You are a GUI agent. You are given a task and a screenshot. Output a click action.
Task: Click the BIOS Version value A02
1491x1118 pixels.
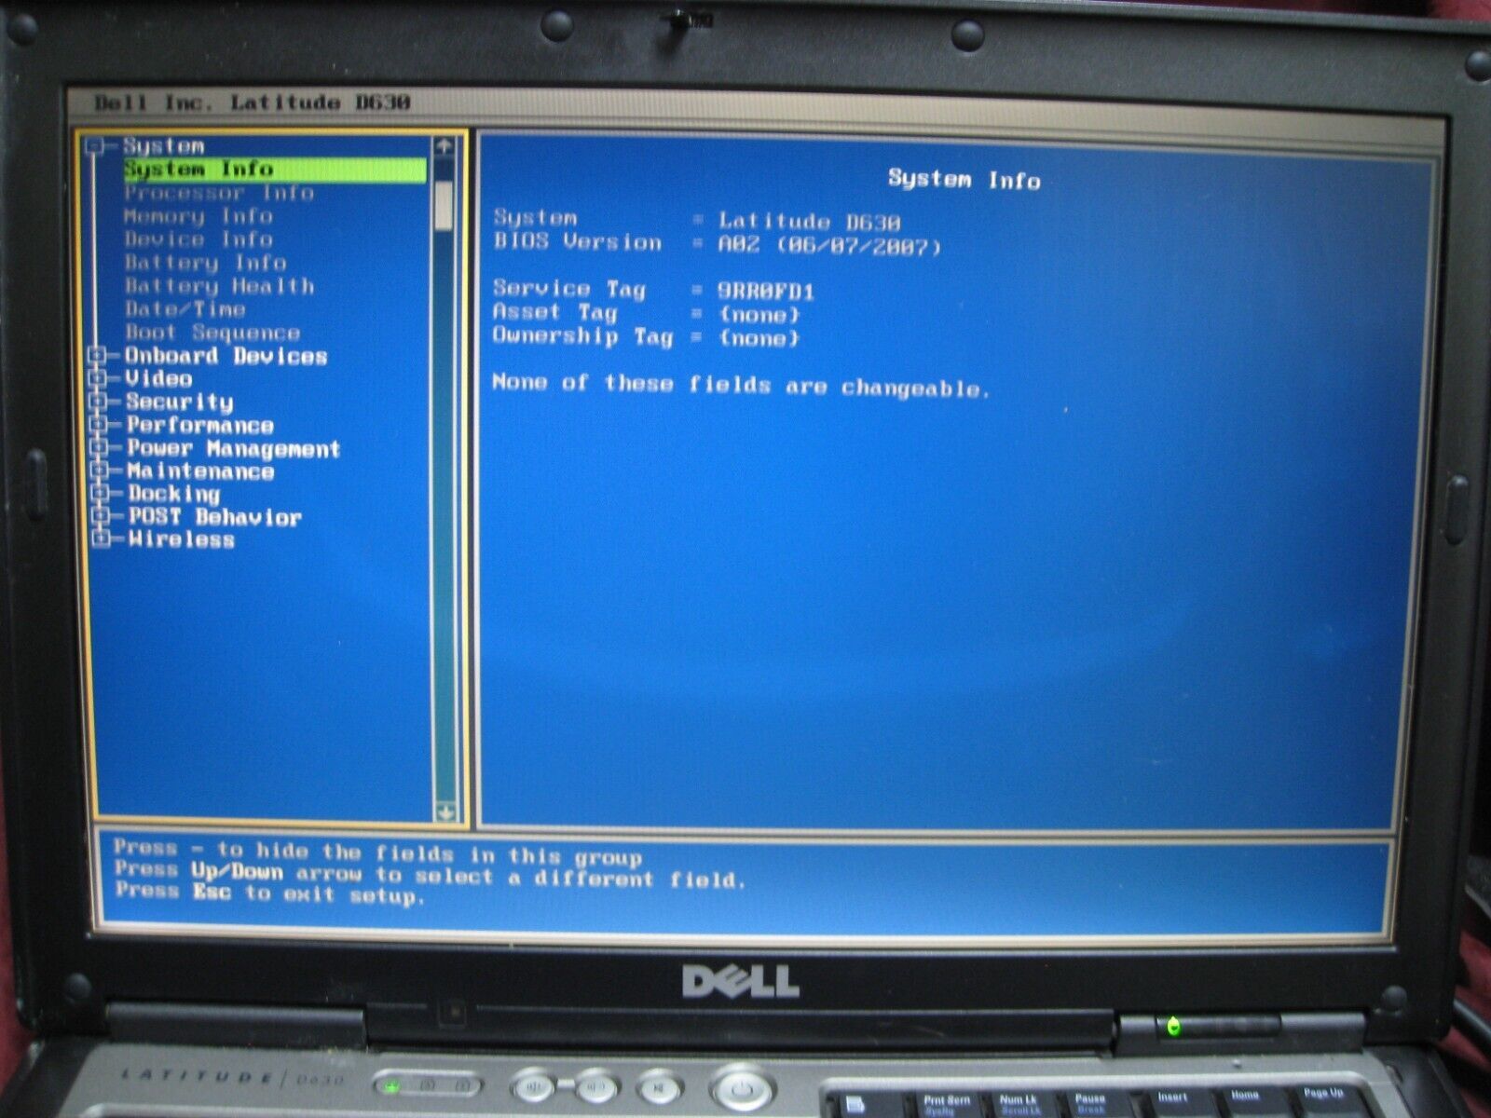(738, 245)
